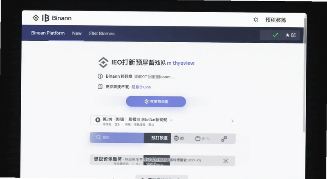This screenshot has height=179, width=327.
Task: Click the Chinese text link at top right
Action: point(275,20)
